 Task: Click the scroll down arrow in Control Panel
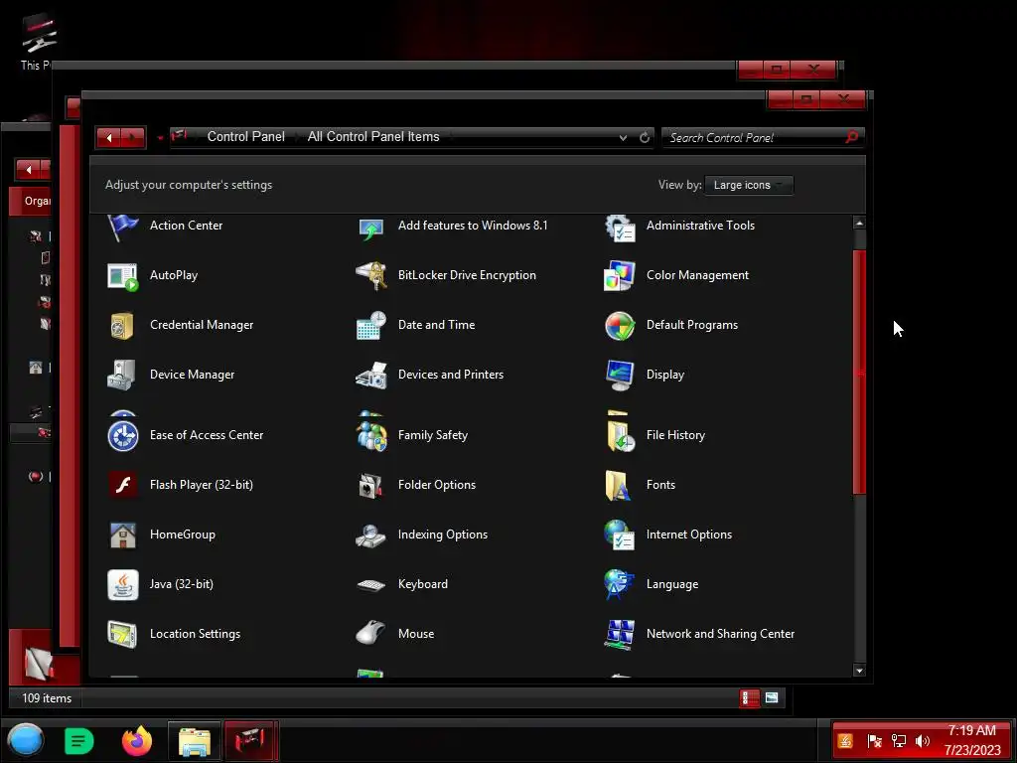[x=859, y=671]
